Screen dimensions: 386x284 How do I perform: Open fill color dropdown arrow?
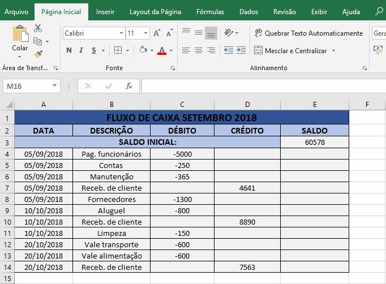152,51
